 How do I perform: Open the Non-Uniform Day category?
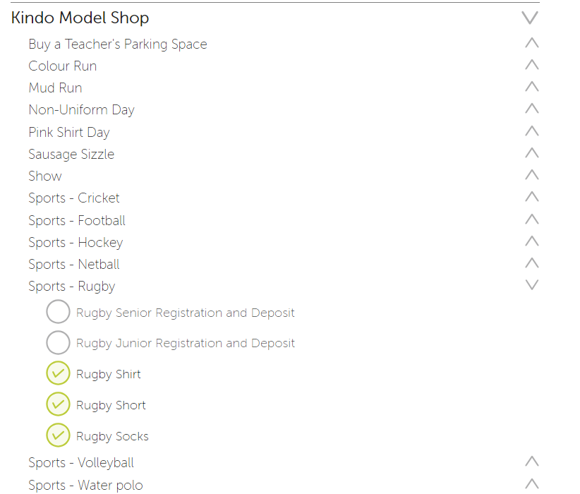[x=81, y=110]
